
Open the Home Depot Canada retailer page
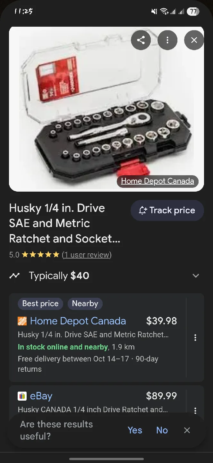[78, 321]
